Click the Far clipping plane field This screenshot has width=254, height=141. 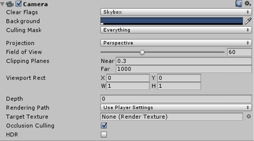pyautogui.click(x=184, y=69)
